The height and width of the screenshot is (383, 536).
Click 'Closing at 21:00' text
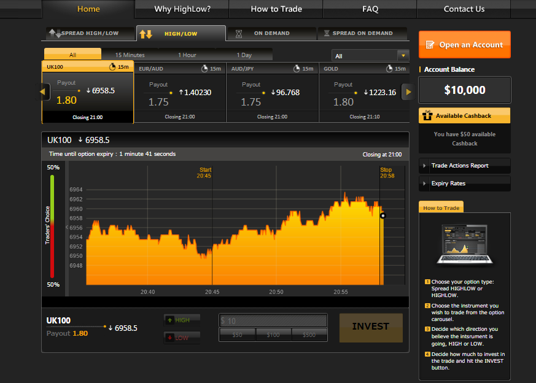point(382,155)
